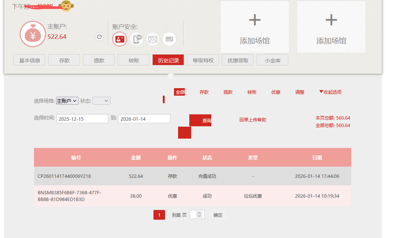The width and height of the screenshot is (395, 238).
Task: Collapse options via 收起选项
Action: (330, 92)
